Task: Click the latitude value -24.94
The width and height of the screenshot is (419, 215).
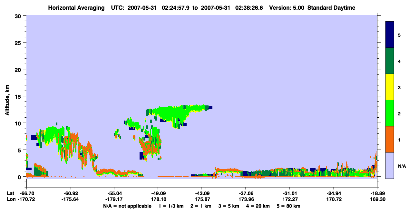Action: (x=333, y=193)
